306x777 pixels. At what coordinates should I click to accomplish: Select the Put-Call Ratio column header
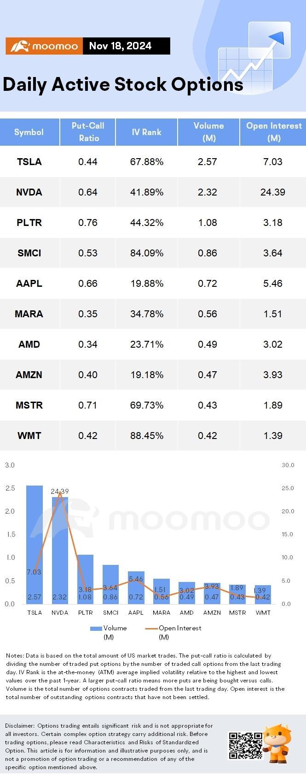88,132
